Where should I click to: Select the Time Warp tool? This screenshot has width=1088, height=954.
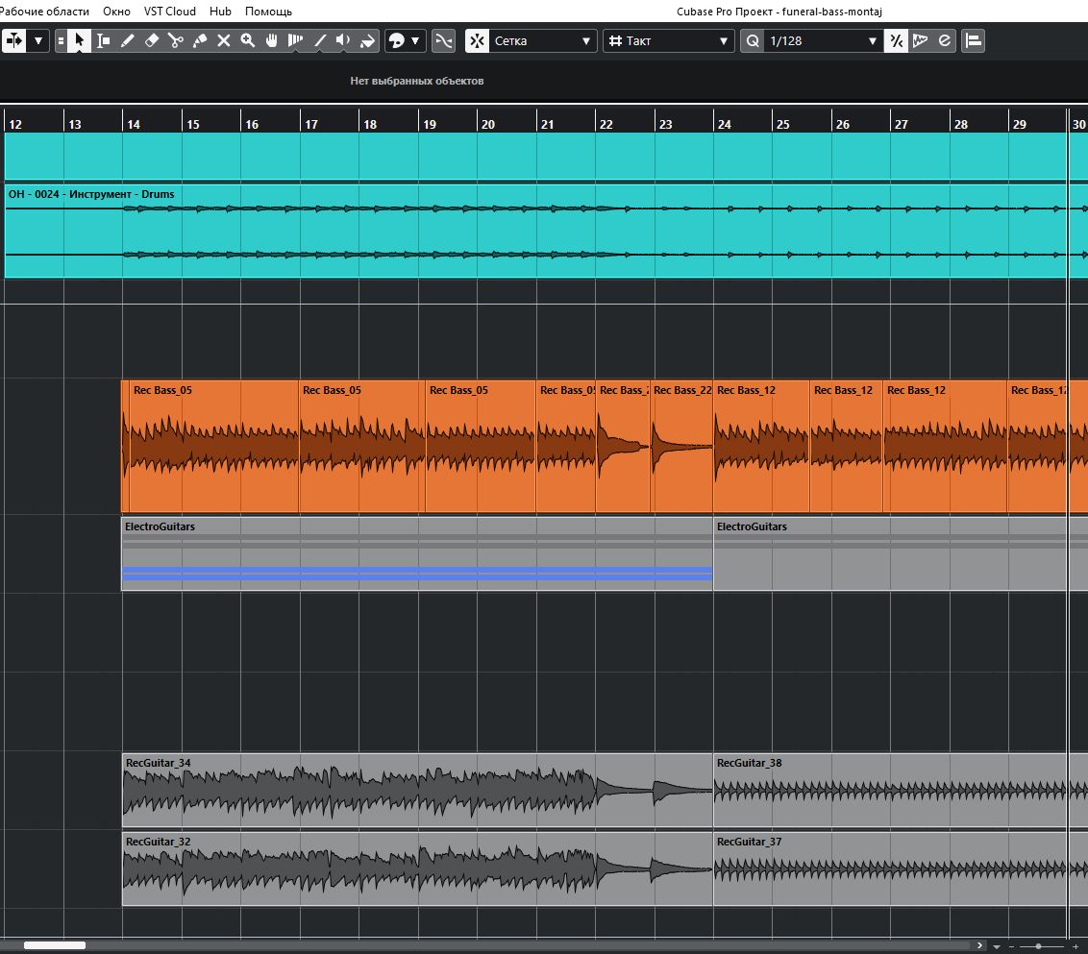click(x=296, y=41)
